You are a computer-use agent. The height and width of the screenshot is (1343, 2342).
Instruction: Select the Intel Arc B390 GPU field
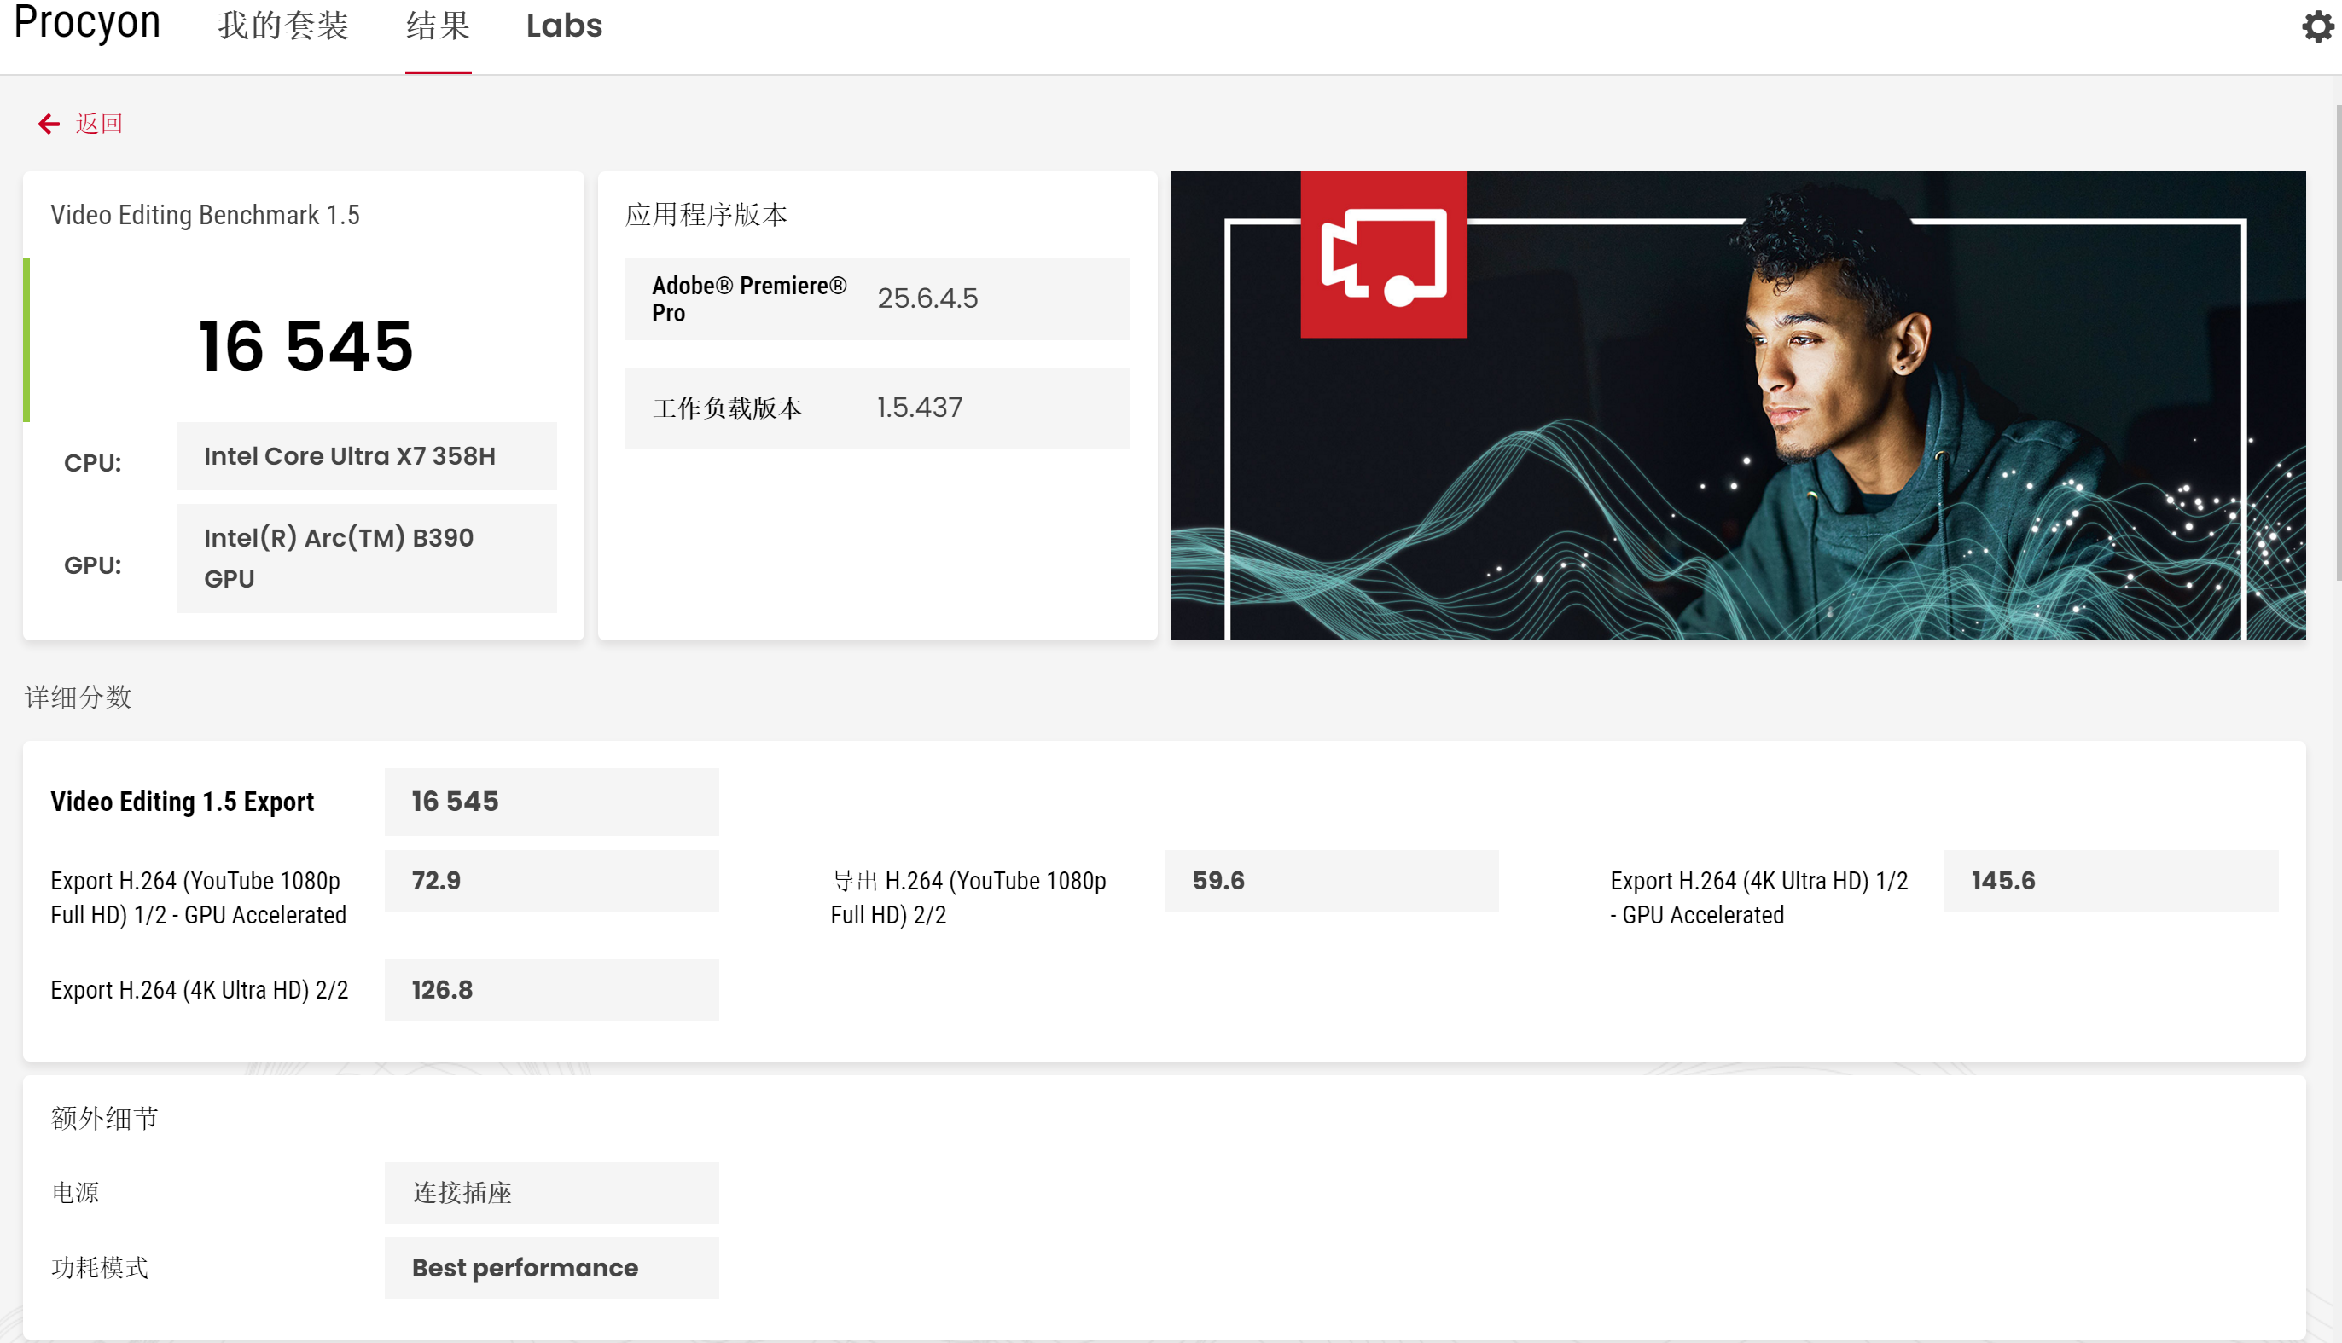pos(366,558)
